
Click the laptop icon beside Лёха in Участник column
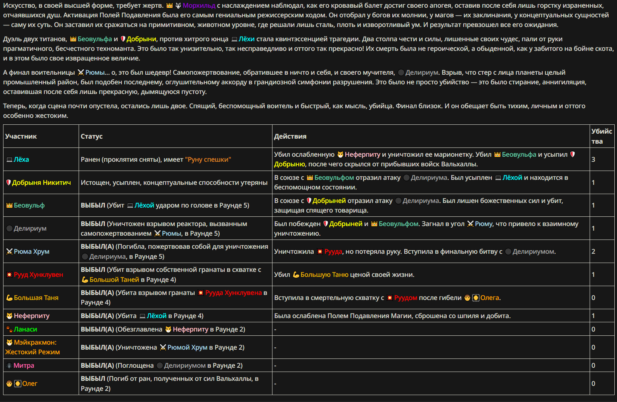(9, 159)
